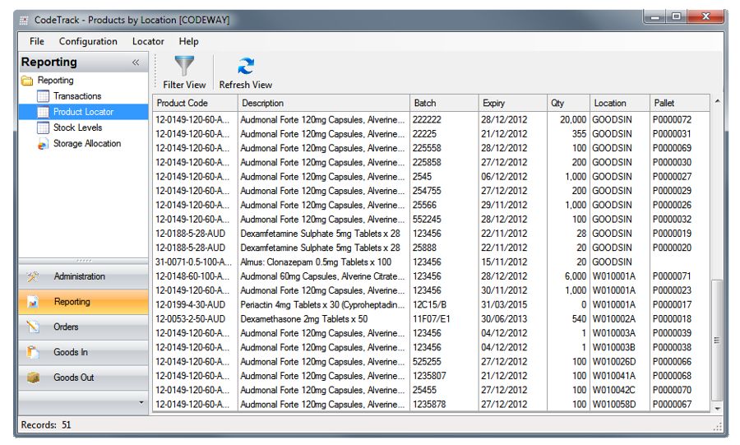Screen dimensions: 740x445
Task: Collapse the Reporting navigation pane chevron
Action: tap(136, 63)
